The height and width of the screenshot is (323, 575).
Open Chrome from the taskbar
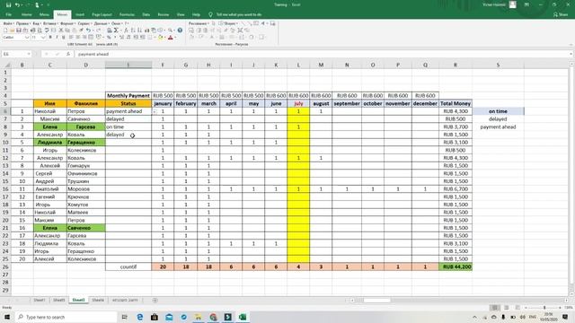click(x=214, y=317)
